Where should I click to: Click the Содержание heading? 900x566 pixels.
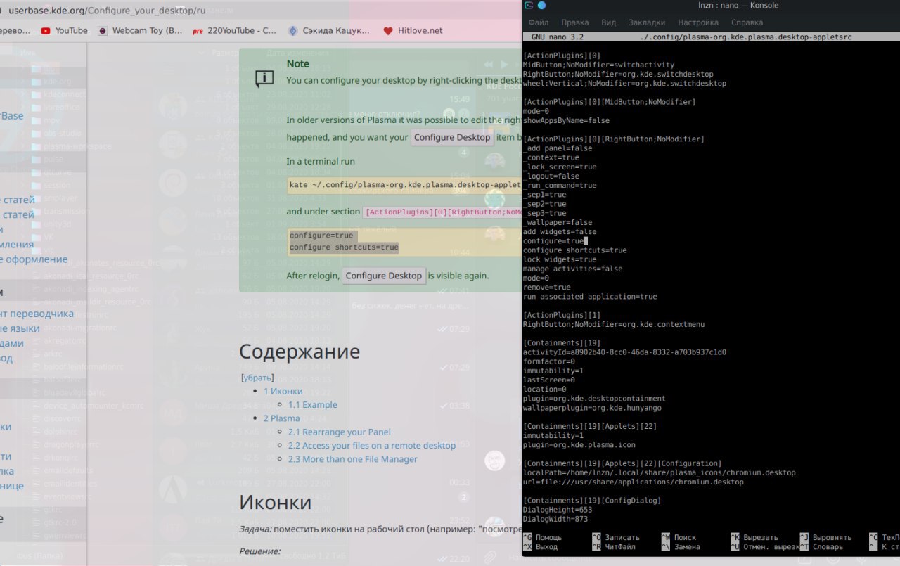coord(300,352)
